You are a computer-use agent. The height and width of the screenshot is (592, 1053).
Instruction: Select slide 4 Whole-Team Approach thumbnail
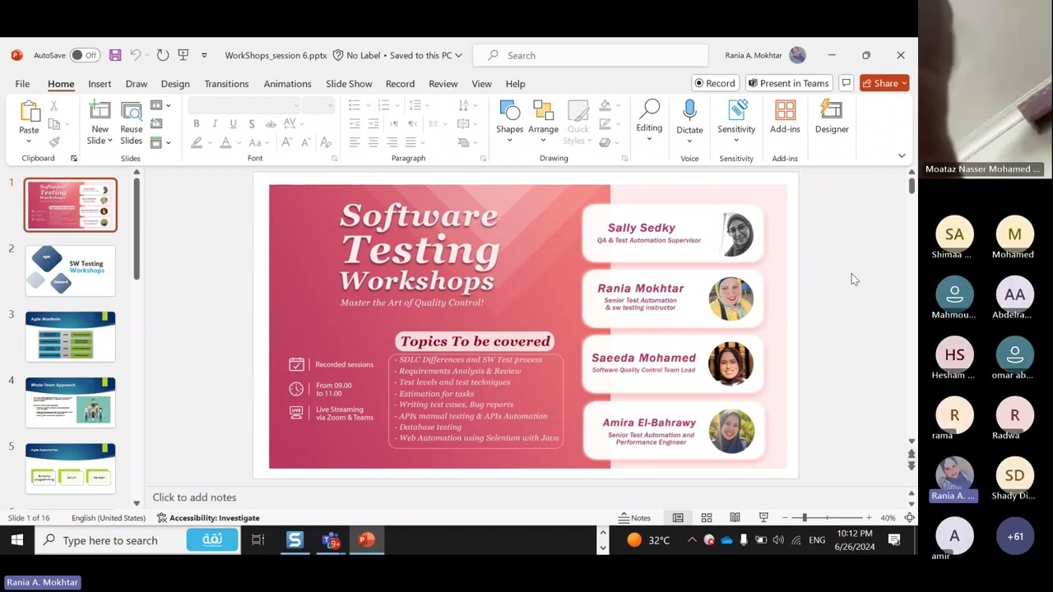(x=70, y=402)
